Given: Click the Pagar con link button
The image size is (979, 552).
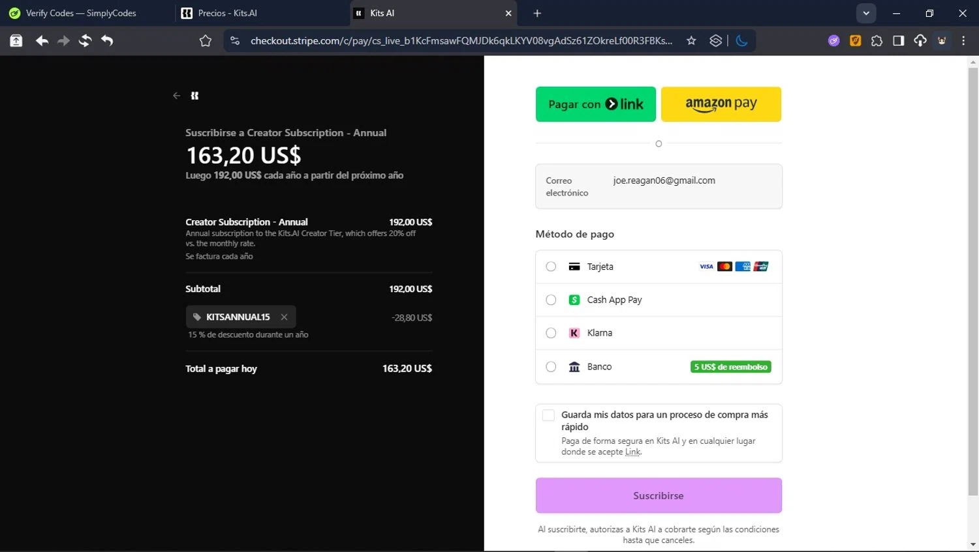Looking at the screenshot, I should [x=596, y=104].
